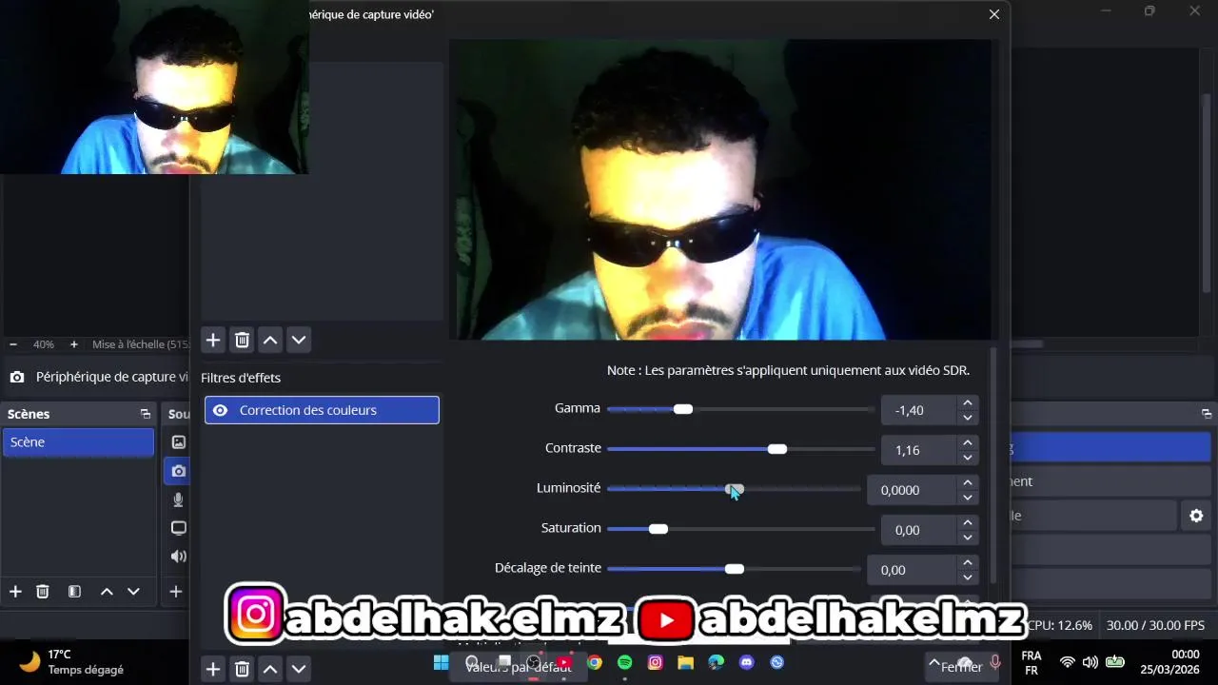Click the properties panel vertical scrollbar
The image size is (1218, 685).
tap(993, 466)
